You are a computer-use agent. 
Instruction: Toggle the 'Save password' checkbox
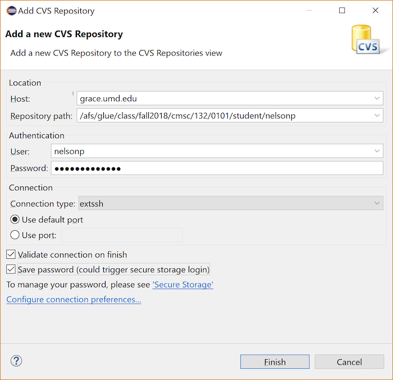click(11, 269)
